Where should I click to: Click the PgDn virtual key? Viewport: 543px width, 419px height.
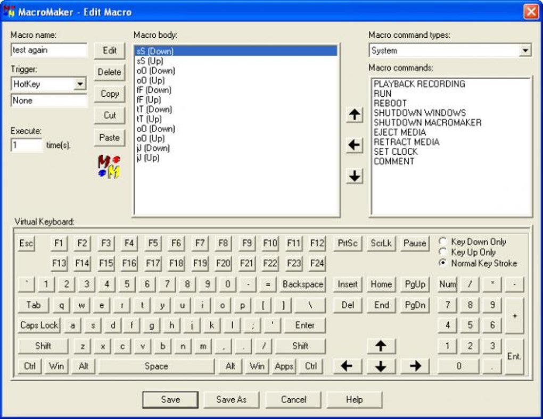[x=415, y=305]
